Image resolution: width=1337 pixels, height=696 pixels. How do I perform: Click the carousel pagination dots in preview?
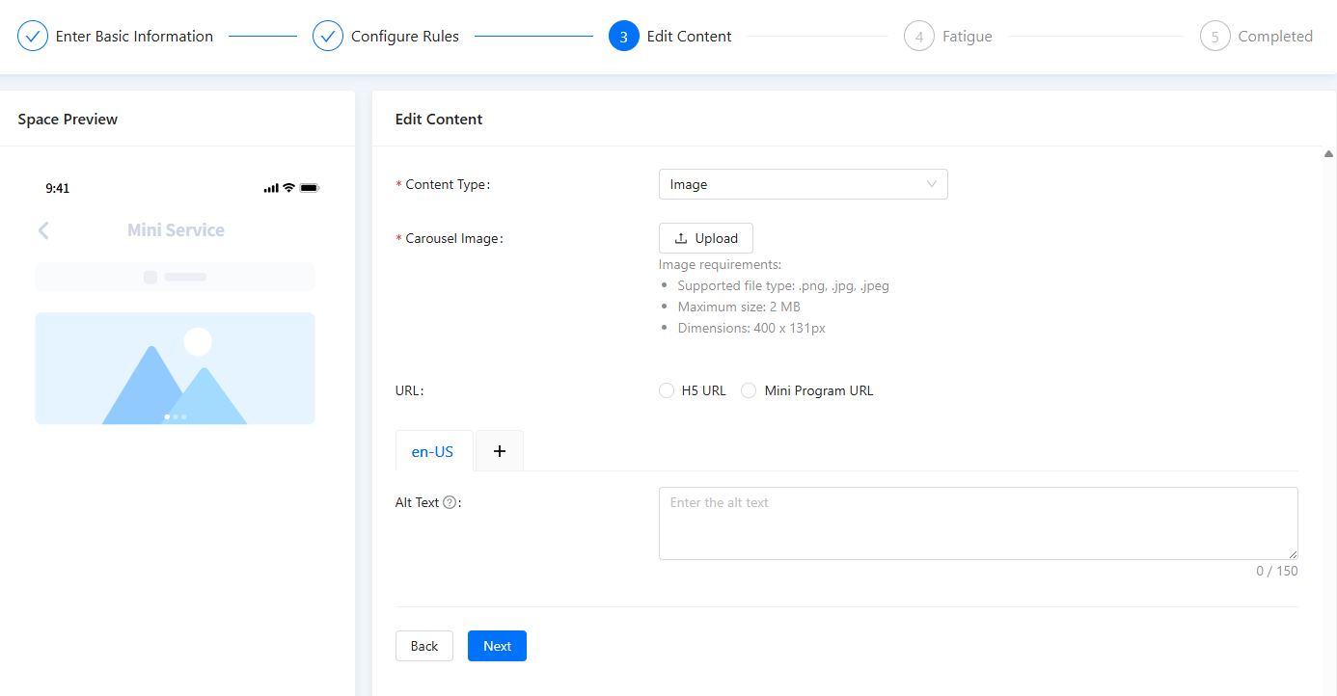176,416
